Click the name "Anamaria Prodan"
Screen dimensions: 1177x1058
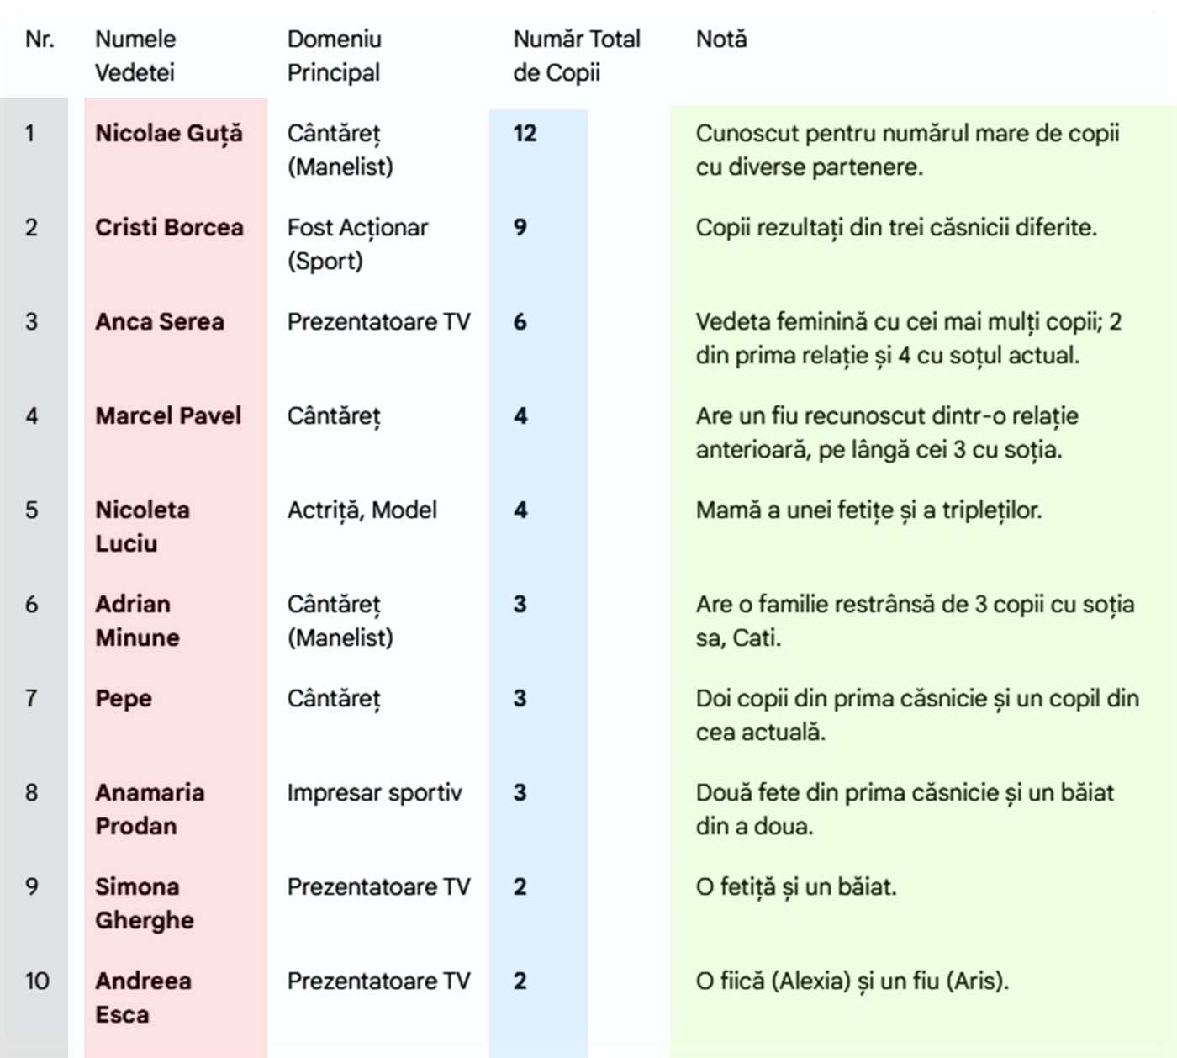coord(150,809)
